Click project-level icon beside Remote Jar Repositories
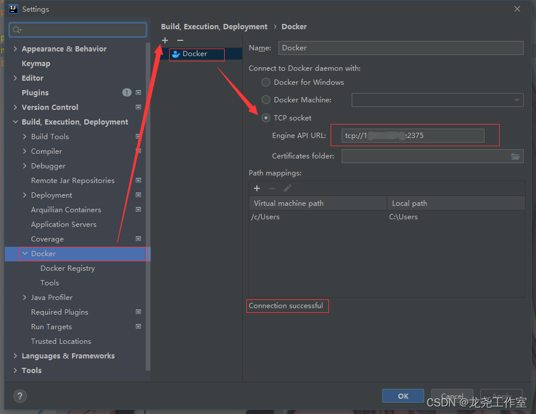The image size is (536, 414). coord(139,180)
